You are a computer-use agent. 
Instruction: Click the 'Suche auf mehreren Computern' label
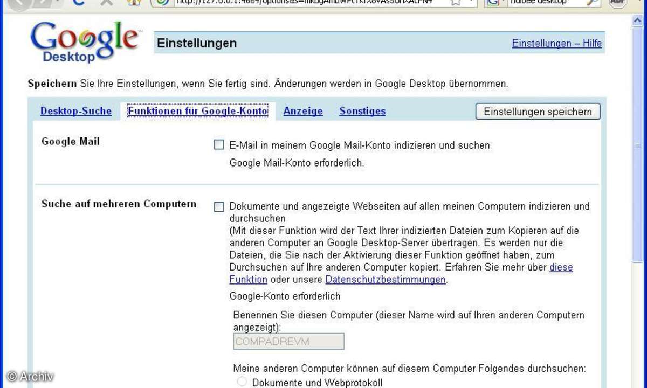[x=119, y=204]
